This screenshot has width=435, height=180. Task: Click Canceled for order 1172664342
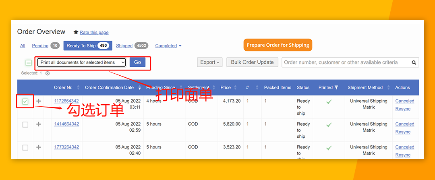point(405,101)
